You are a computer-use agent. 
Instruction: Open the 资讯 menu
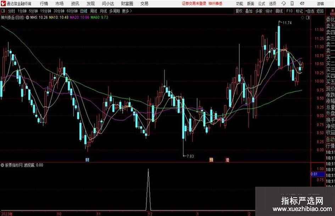coord(75,4)
